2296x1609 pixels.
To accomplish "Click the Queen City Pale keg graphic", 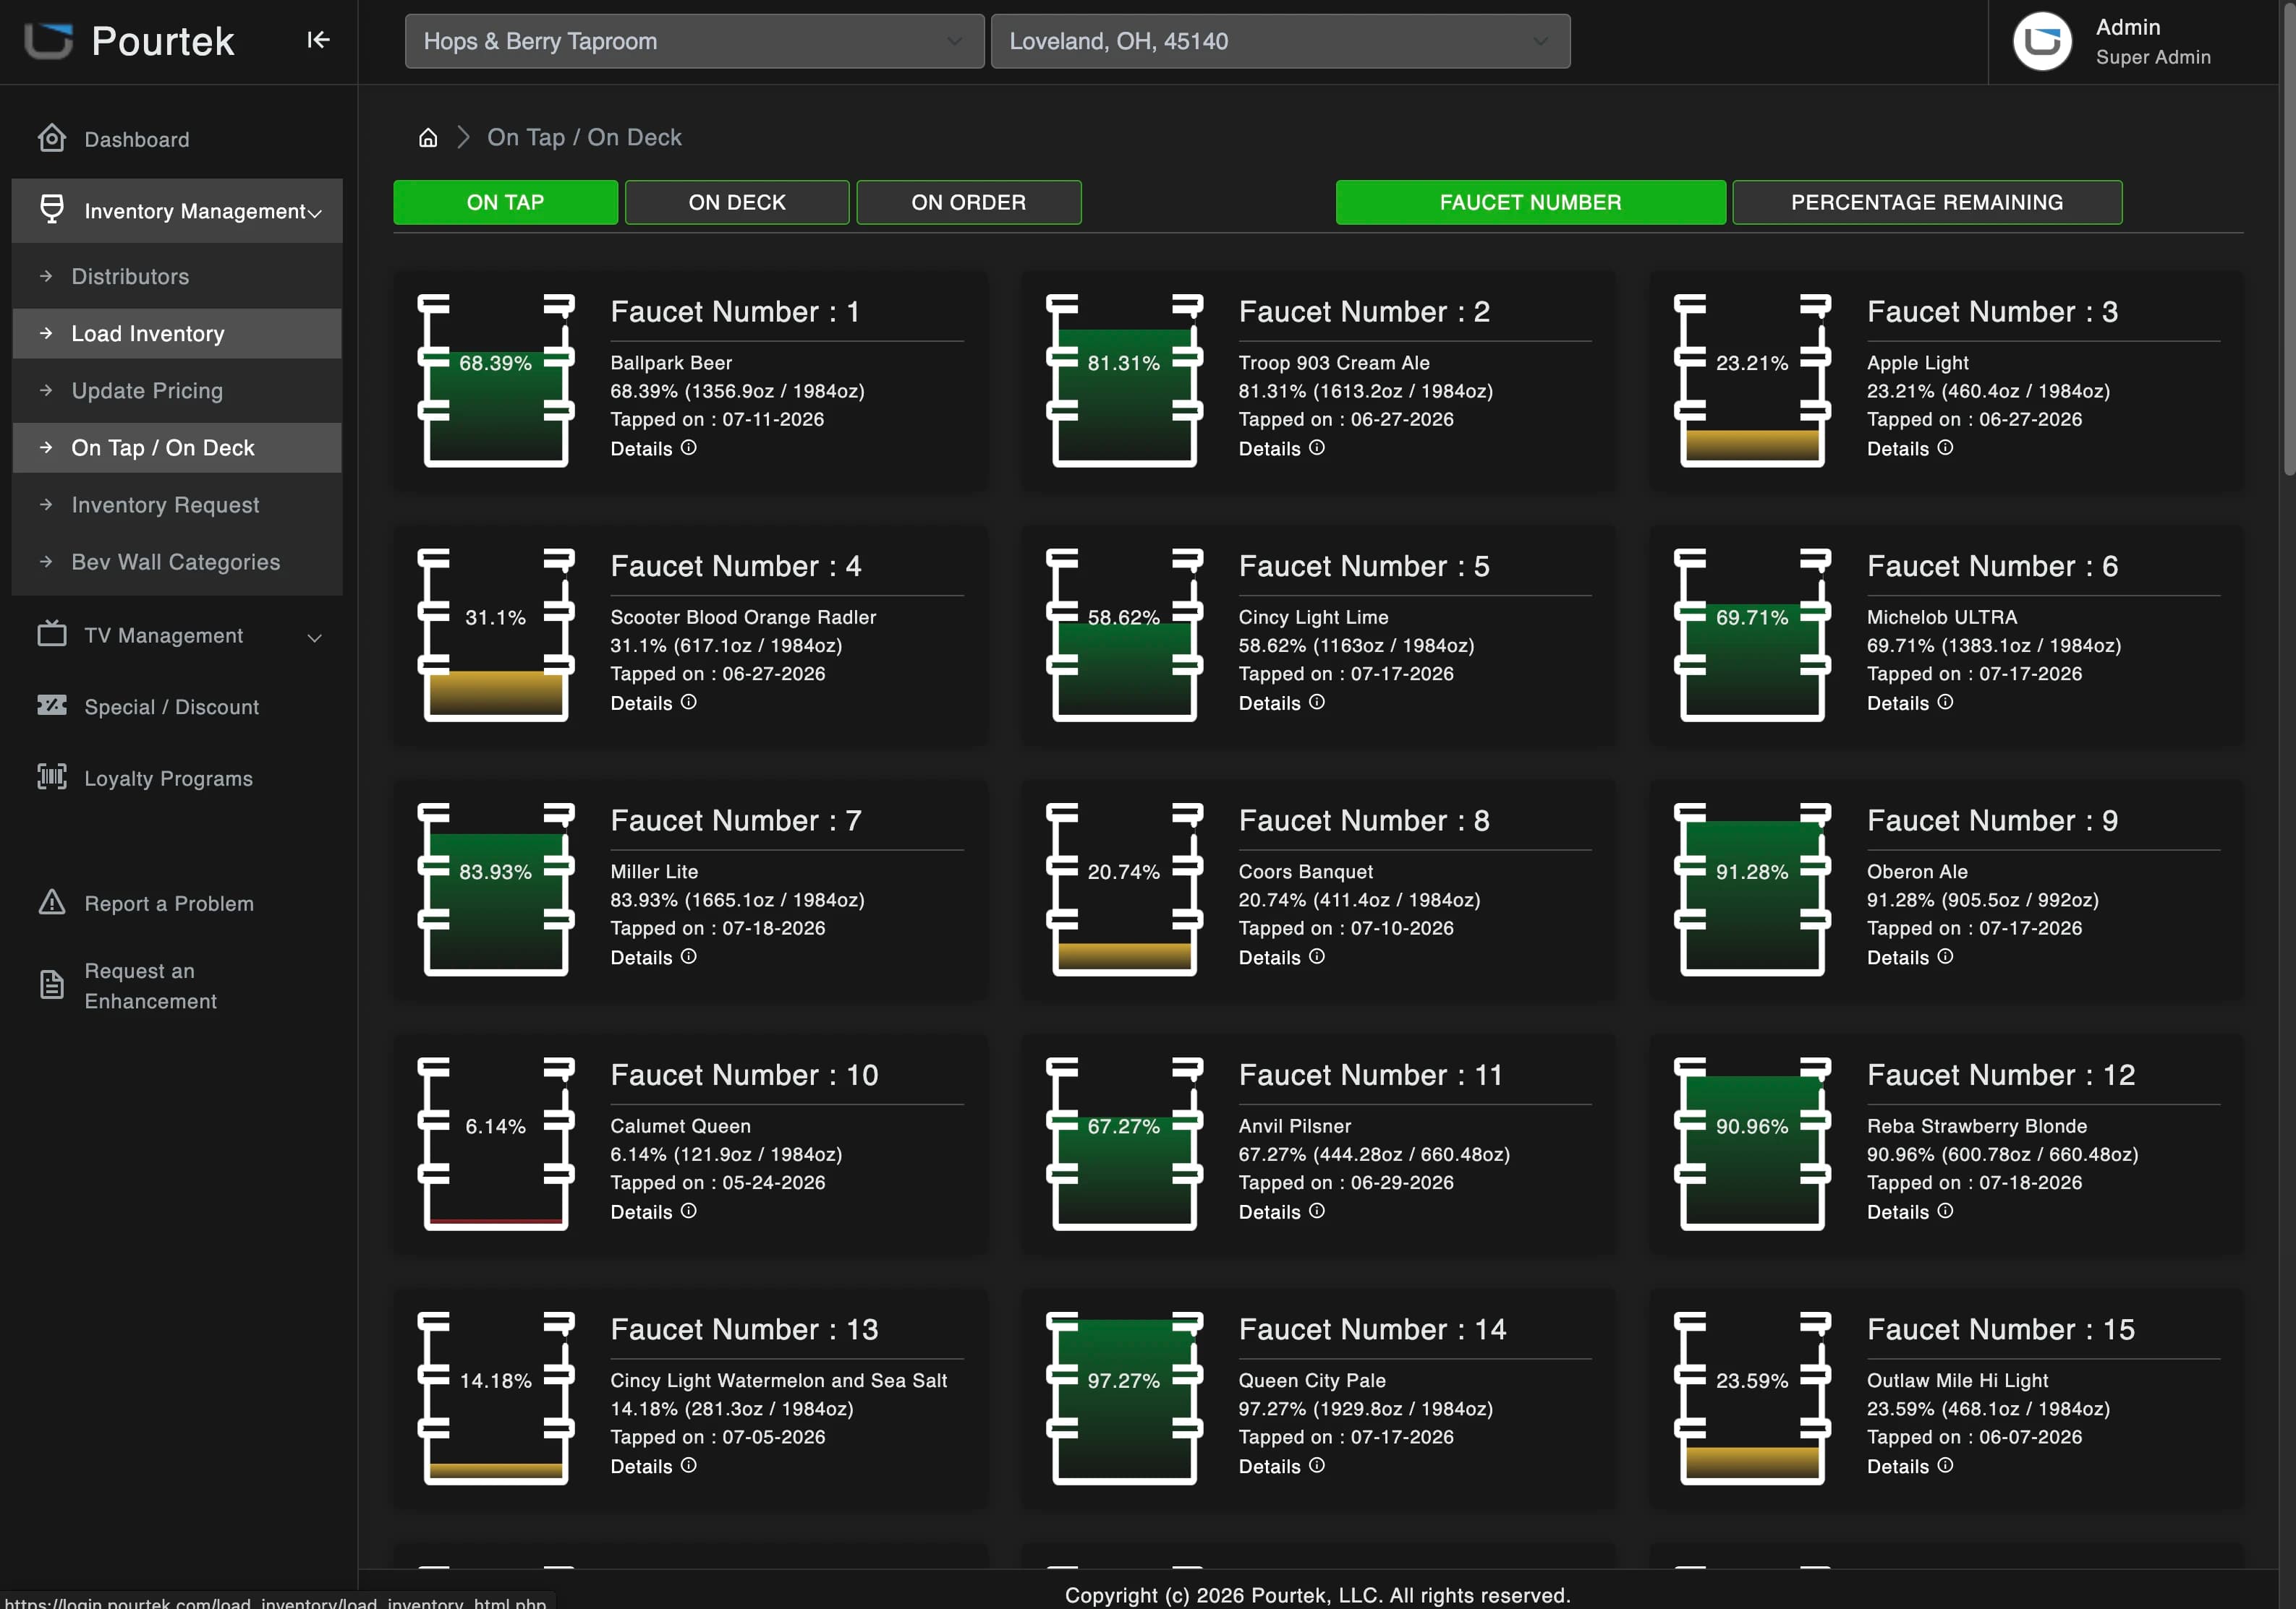I will pos(1124,1398).
